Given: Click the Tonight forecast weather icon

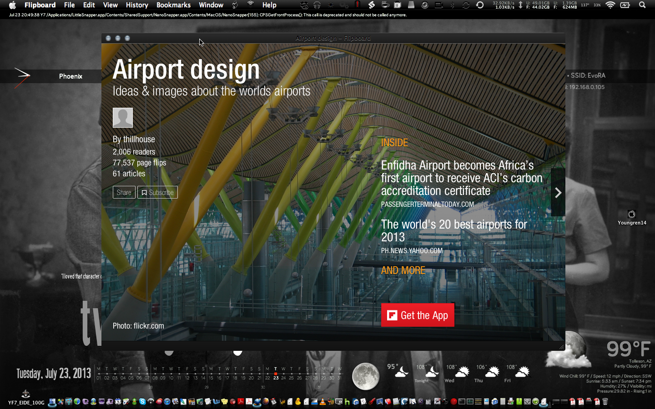Looking at the screenshot, I should tap(431, 373).
